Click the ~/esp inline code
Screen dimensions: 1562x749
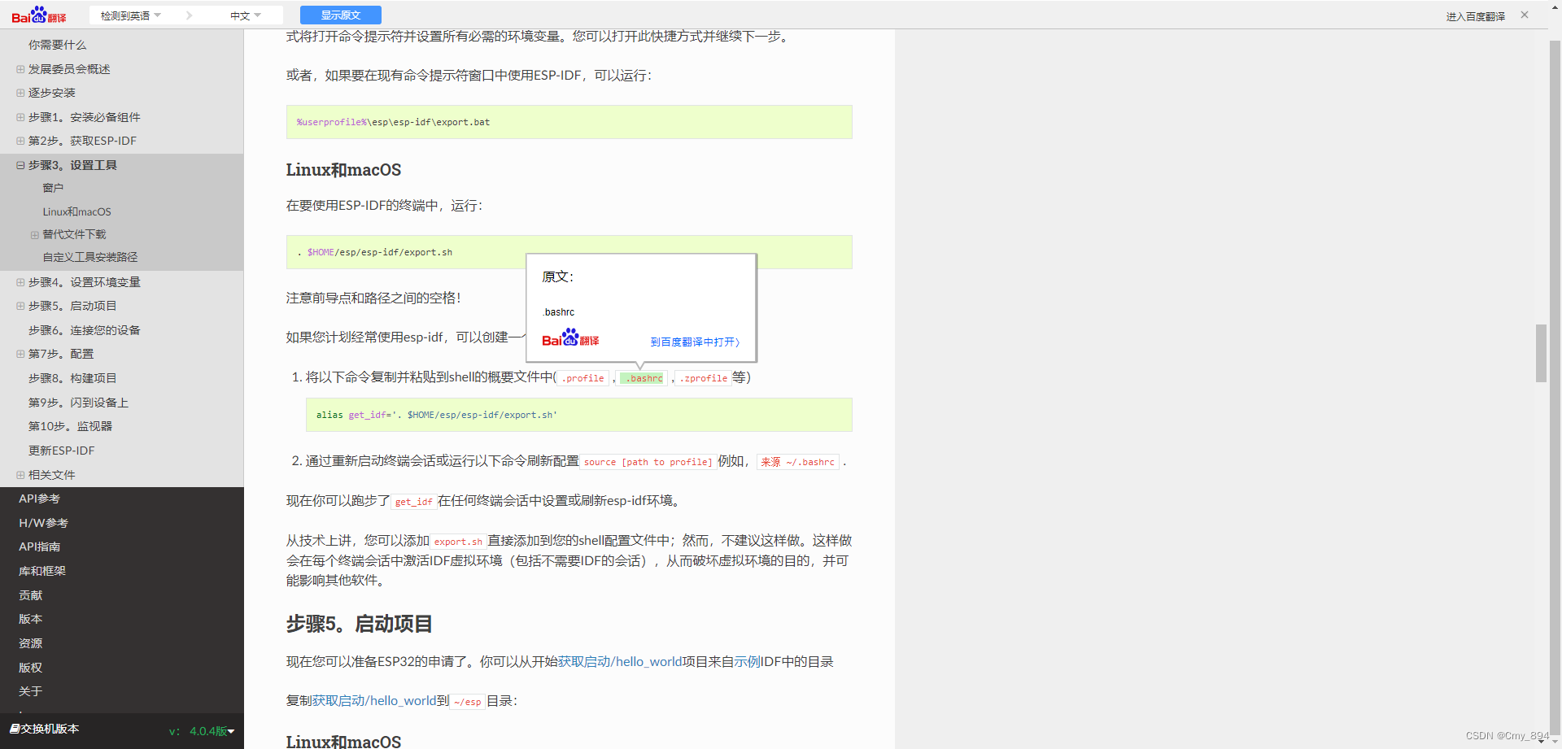467,702
